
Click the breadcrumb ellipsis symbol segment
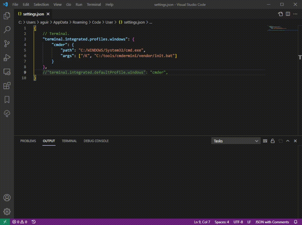click(x=151, y=22)
